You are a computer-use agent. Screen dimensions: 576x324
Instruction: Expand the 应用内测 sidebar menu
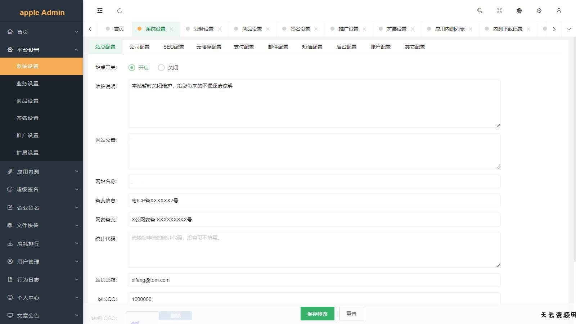[41, 172]
